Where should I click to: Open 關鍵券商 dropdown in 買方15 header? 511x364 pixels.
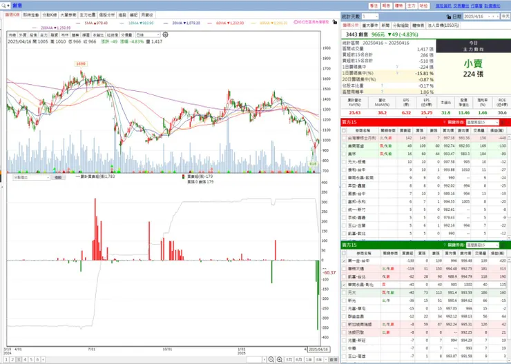pos(483,122)
